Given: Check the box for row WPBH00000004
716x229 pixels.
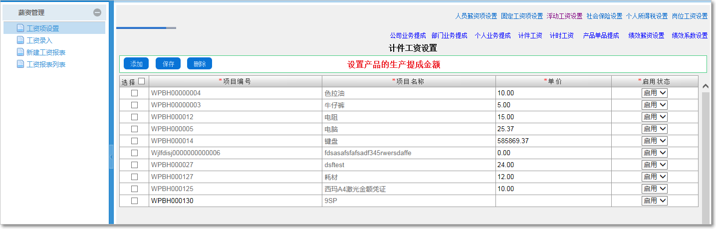Looking at the screenshot, I should tap(134, 93).
